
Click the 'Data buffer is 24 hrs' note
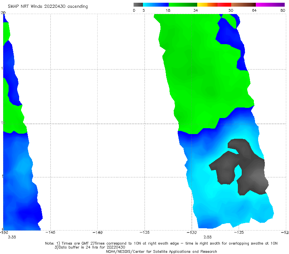[x=90, y=247]
